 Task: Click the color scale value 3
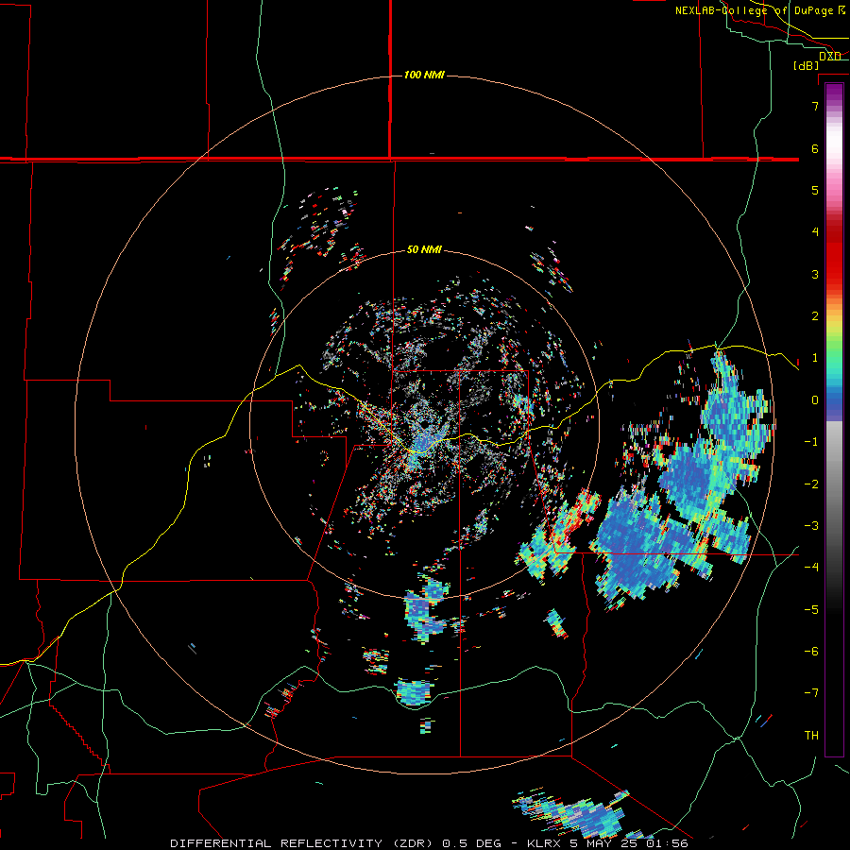tap(815, 274)
